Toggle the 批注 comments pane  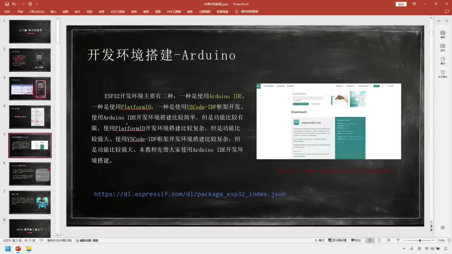356,240
